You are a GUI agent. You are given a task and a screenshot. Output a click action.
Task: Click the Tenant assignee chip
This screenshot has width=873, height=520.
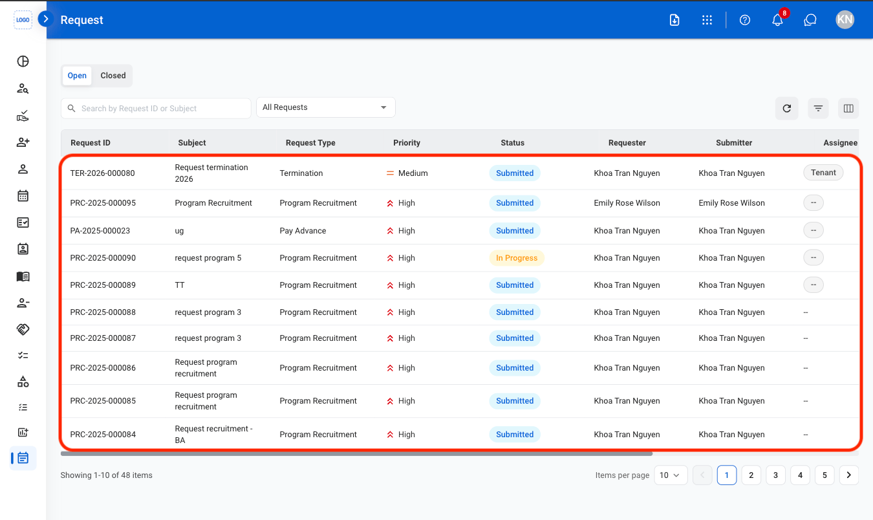823,173
